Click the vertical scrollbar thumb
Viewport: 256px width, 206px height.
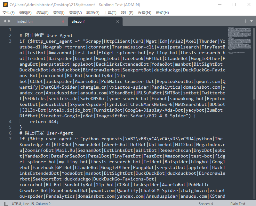[254, 63]
